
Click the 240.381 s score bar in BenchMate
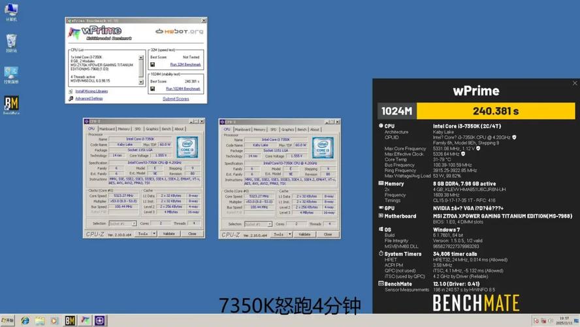point(496,111)
